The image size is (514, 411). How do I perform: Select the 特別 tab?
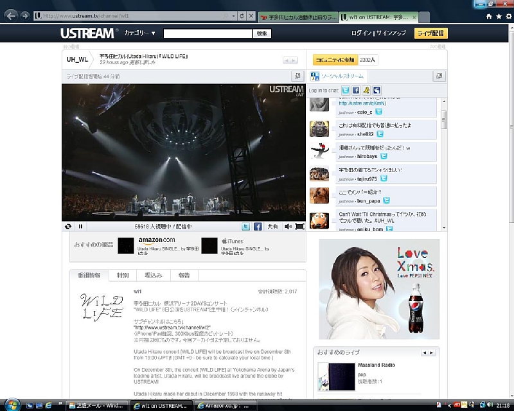[x=123, y=275]
